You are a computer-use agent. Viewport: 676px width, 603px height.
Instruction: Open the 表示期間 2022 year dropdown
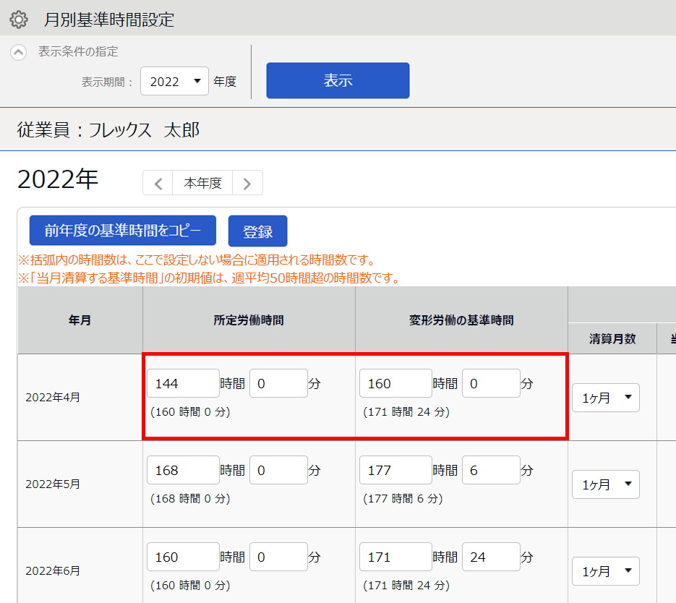[175, 81]
